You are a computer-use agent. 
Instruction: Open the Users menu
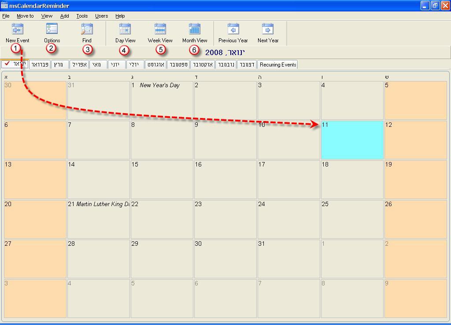pyautogui.click(x=101, y=16)
